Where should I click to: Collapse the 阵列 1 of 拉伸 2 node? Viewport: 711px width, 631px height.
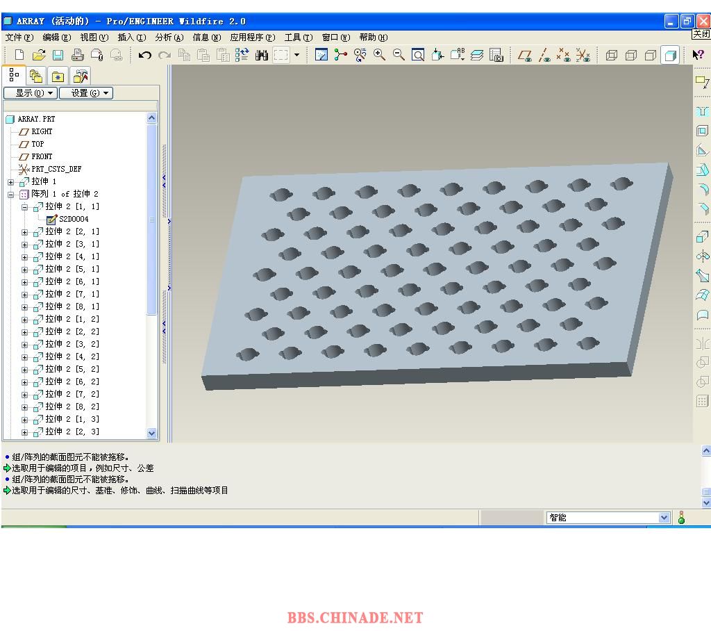(11, 195)
